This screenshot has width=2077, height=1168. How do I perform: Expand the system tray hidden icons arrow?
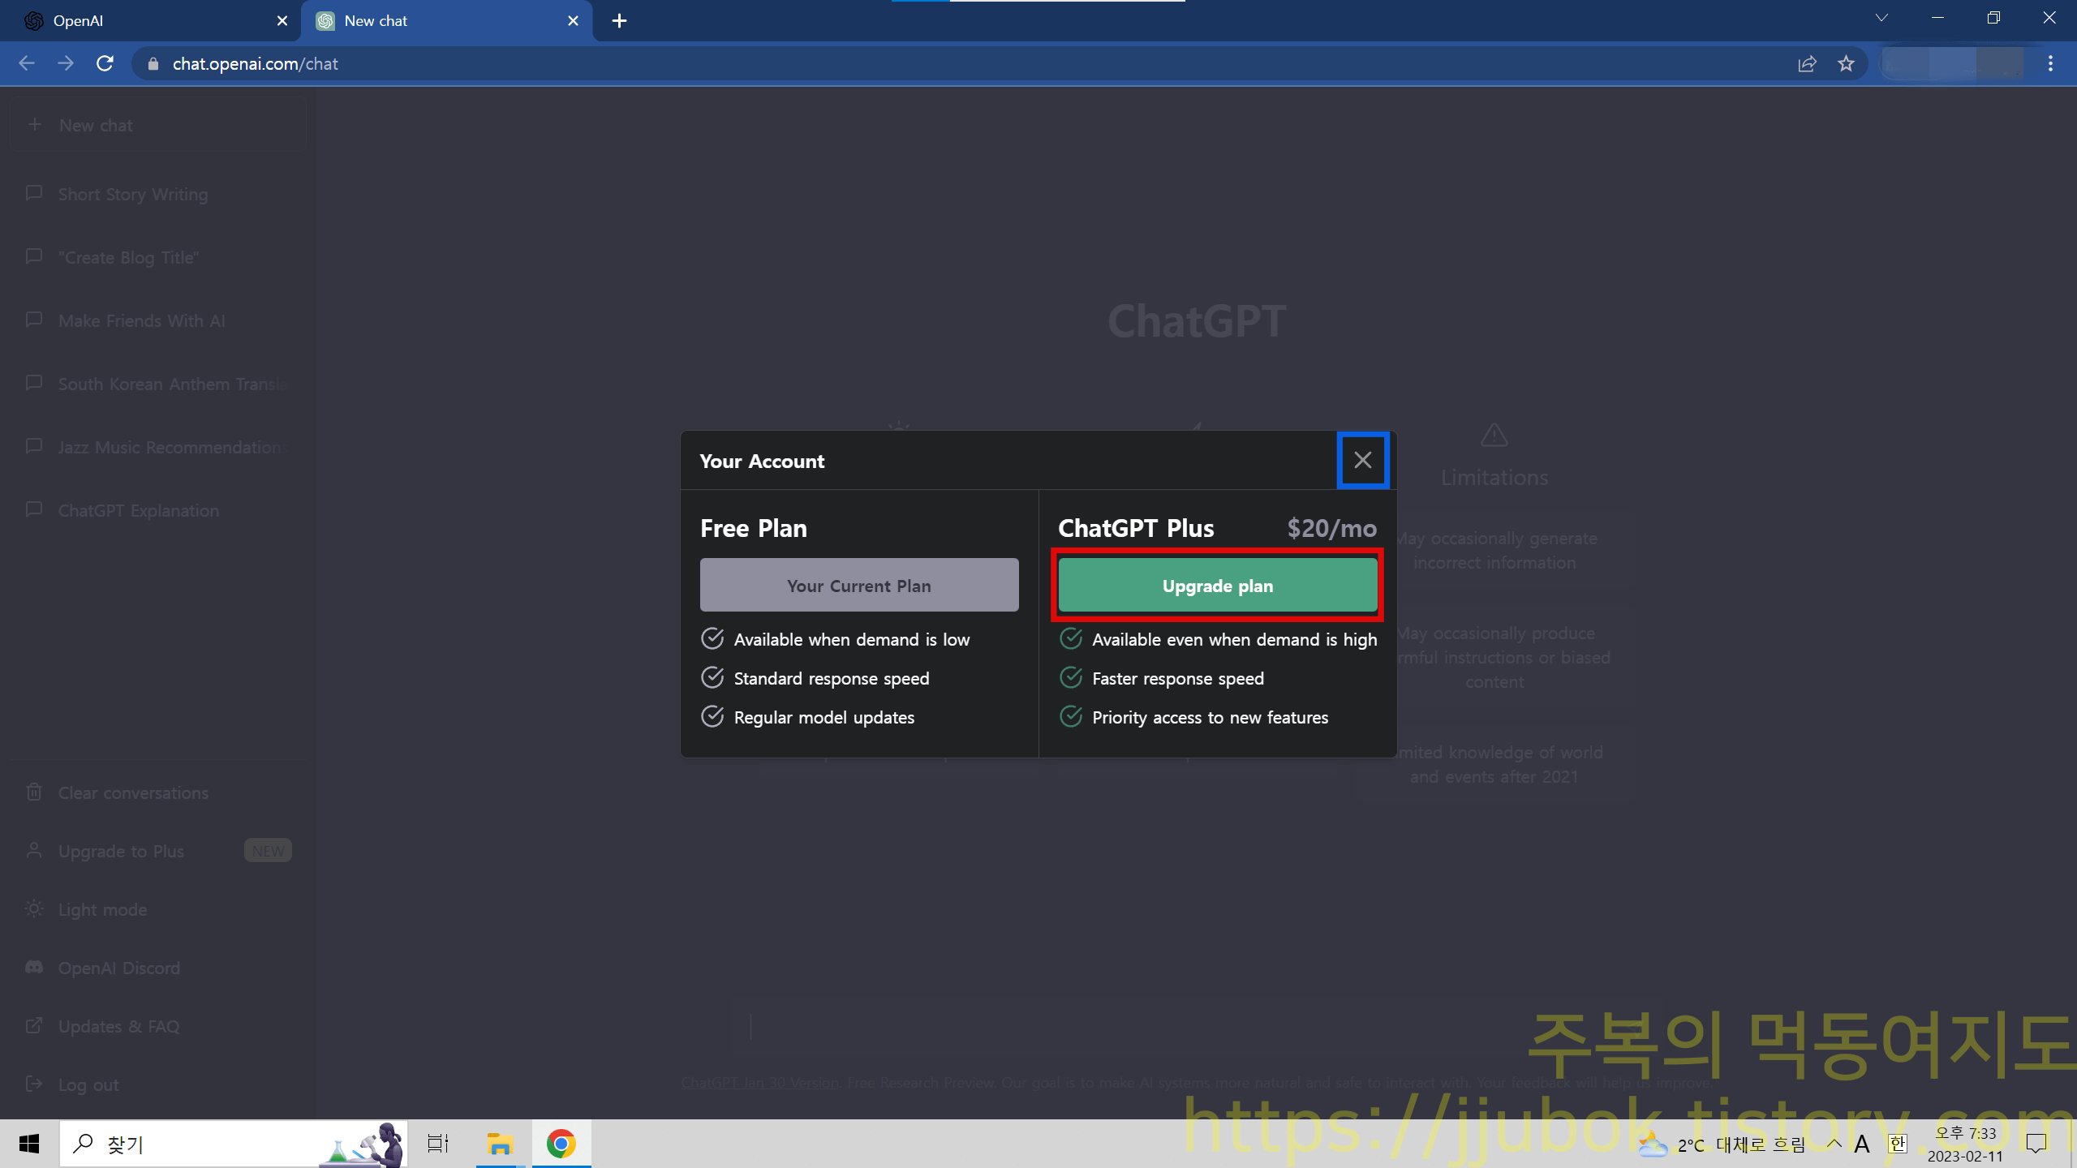pos(1834,1144)
